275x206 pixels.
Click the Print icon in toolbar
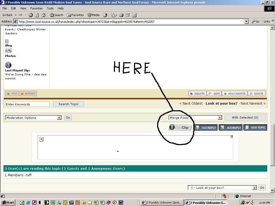point(121,15)
